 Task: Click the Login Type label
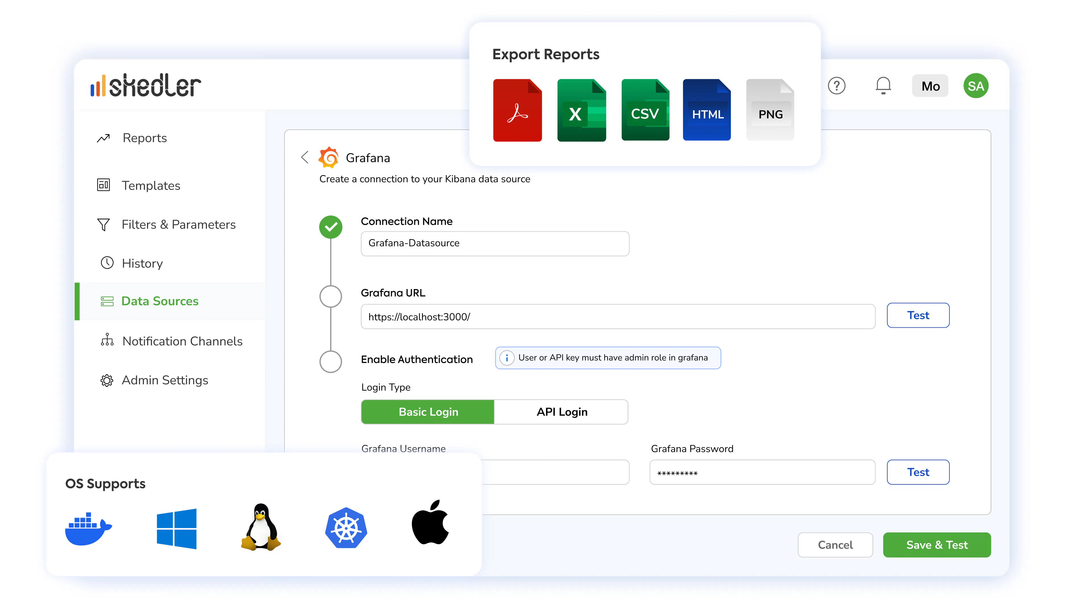[x=386, y=387]
